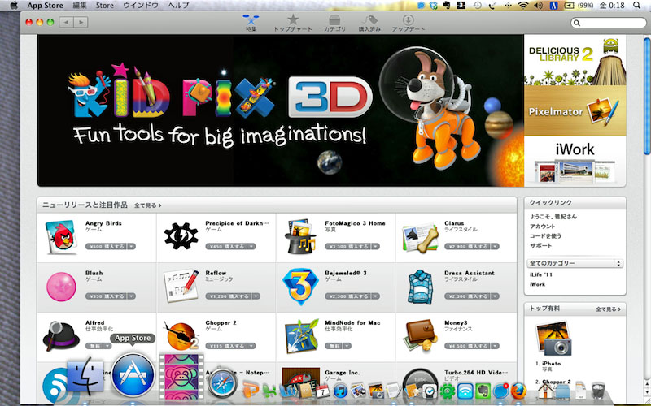This screenshot has width=651, height=406.
Task: Open the iWork text link under categories
Action: click(537, 284)
